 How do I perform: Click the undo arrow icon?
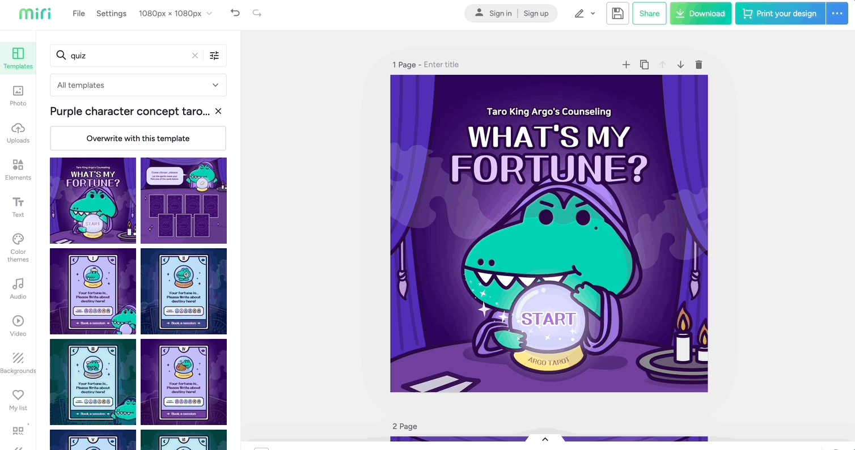click(235, 13)
